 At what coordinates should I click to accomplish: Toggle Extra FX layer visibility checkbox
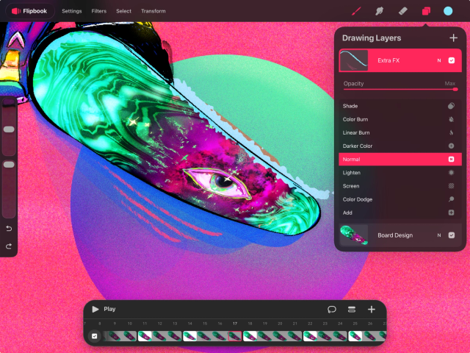pos(452,60)
